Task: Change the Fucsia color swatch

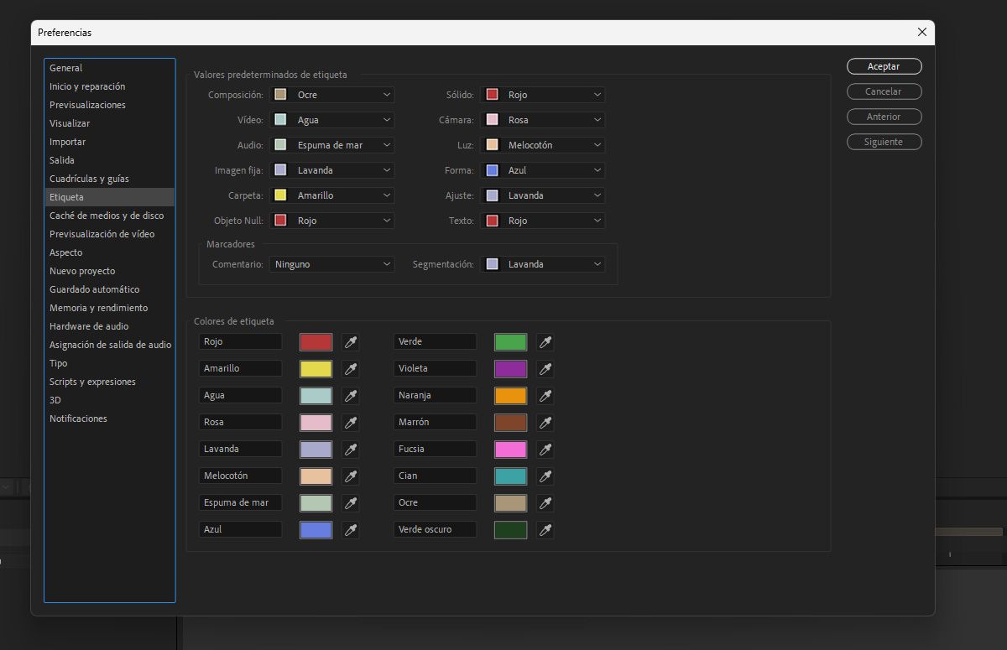Action: click(x=511, y=450)
